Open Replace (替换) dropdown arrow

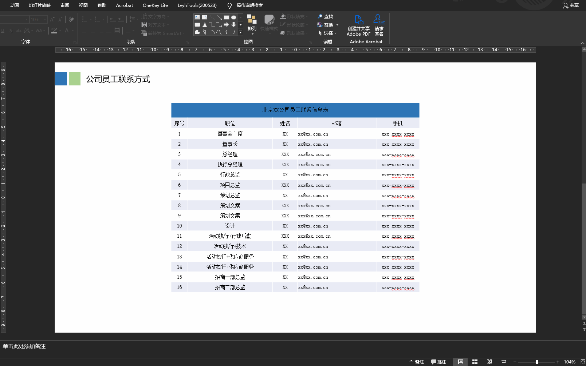(338, 25)
